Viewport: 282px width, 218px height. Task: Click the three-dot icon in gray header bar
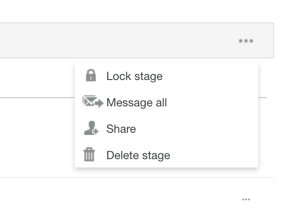[246, 41]
